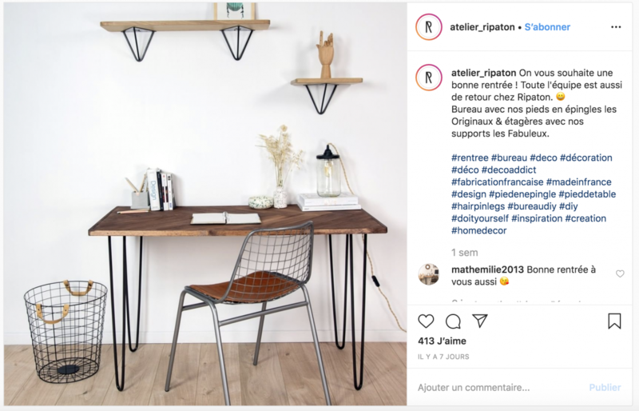This screenshot has height=411, width=639.
Task: Open the #madeinfrance hashtag
Action: [578, 182]
